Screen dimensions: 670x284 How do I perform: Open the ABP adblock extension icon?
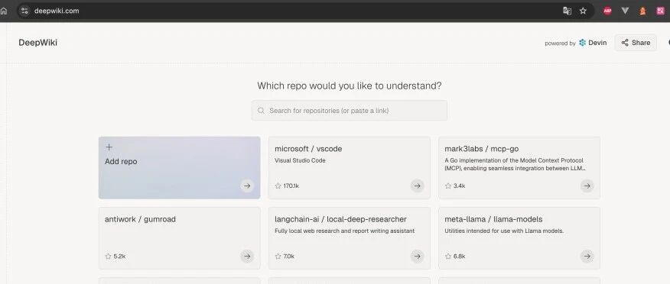[x=607, y=11]
